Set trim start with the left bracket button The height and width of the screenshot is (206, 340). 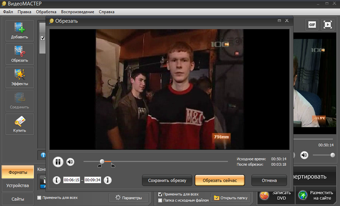coord(57,180)
